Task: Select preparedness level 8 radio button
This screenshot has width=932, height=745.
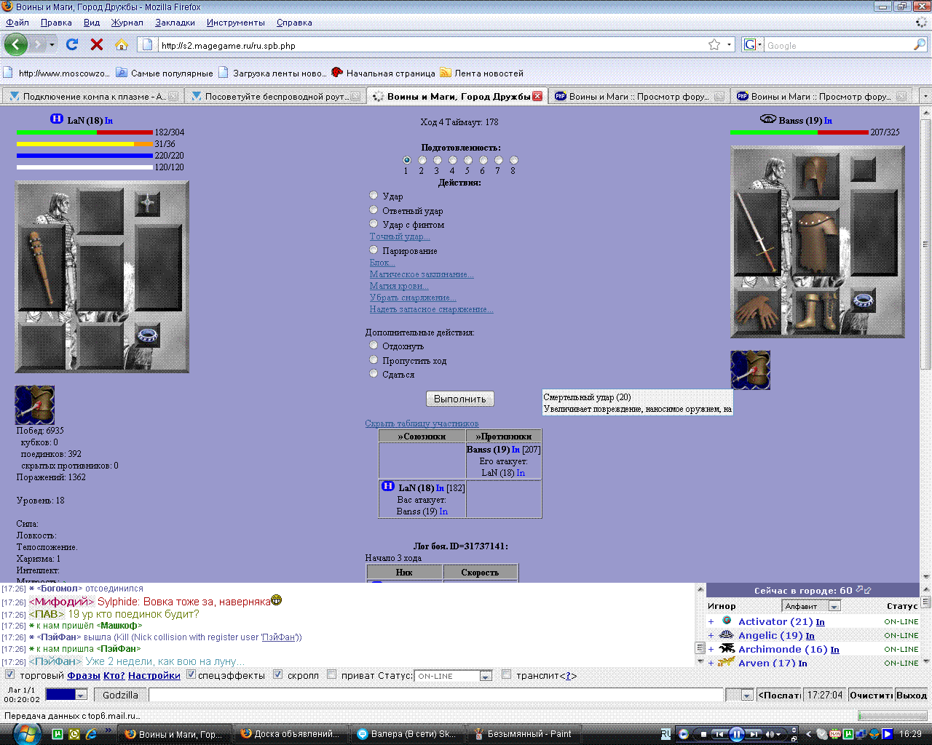Action: click(x=513, y=160)
